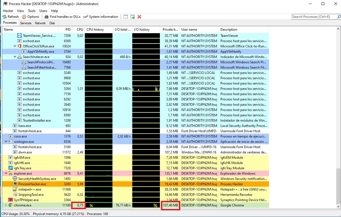Select the Processes tab

pos(10,23)
